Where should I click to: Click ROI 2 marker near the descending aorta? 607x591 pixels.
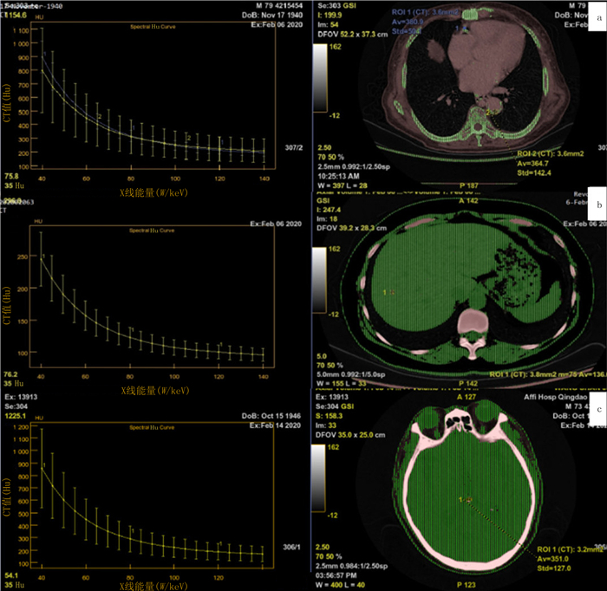click(x=488, y=113)
